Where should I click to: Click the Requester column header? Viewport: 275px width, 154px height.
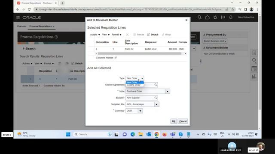151,42
